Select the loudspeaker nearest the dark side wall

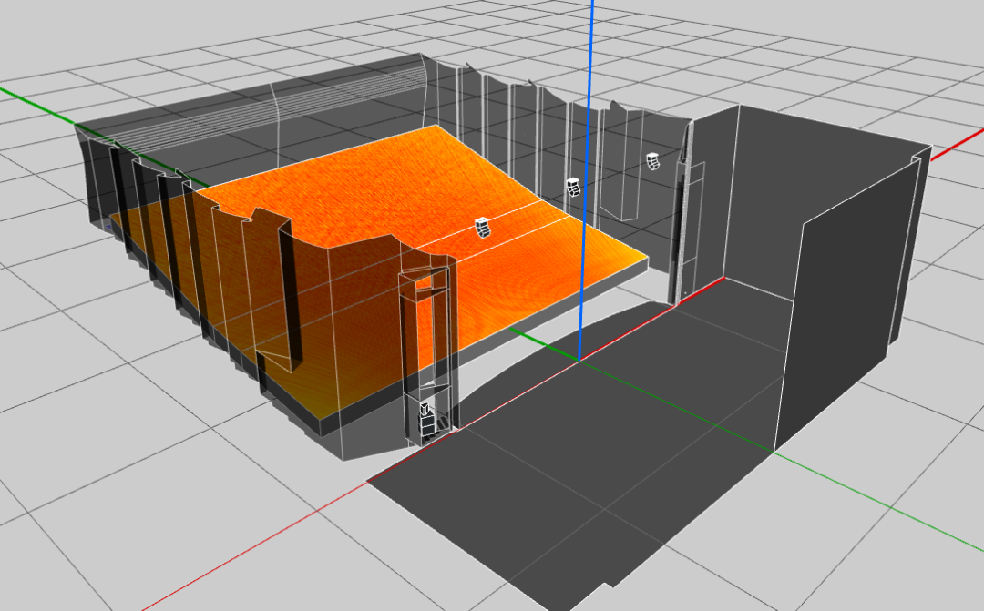[653, 161]
